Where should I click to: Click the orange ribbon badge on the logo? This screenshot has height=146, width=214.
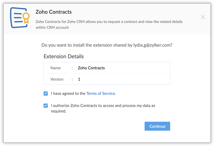coord(26,18)
